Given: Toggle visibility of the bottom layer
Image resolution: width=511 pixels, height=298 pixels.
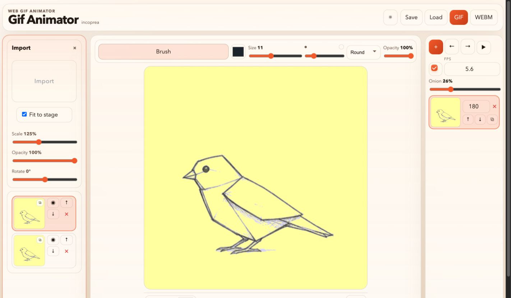Looking at the screenshot, I should (x=53, y=240).
